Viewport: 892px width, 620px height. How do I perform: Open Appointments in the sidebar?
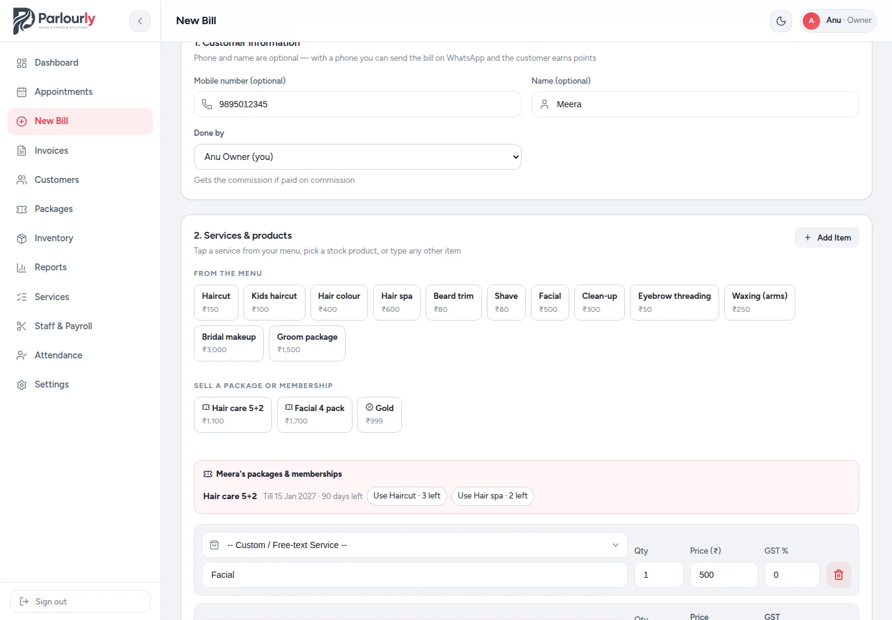tap(80, 92)
